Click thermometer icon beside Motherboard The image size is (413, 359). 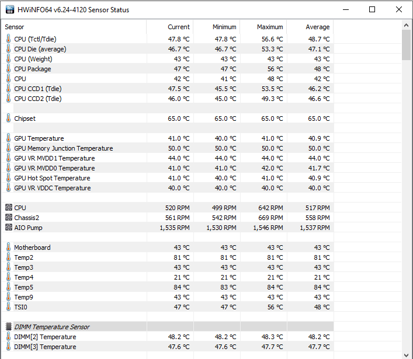[8, 248]
